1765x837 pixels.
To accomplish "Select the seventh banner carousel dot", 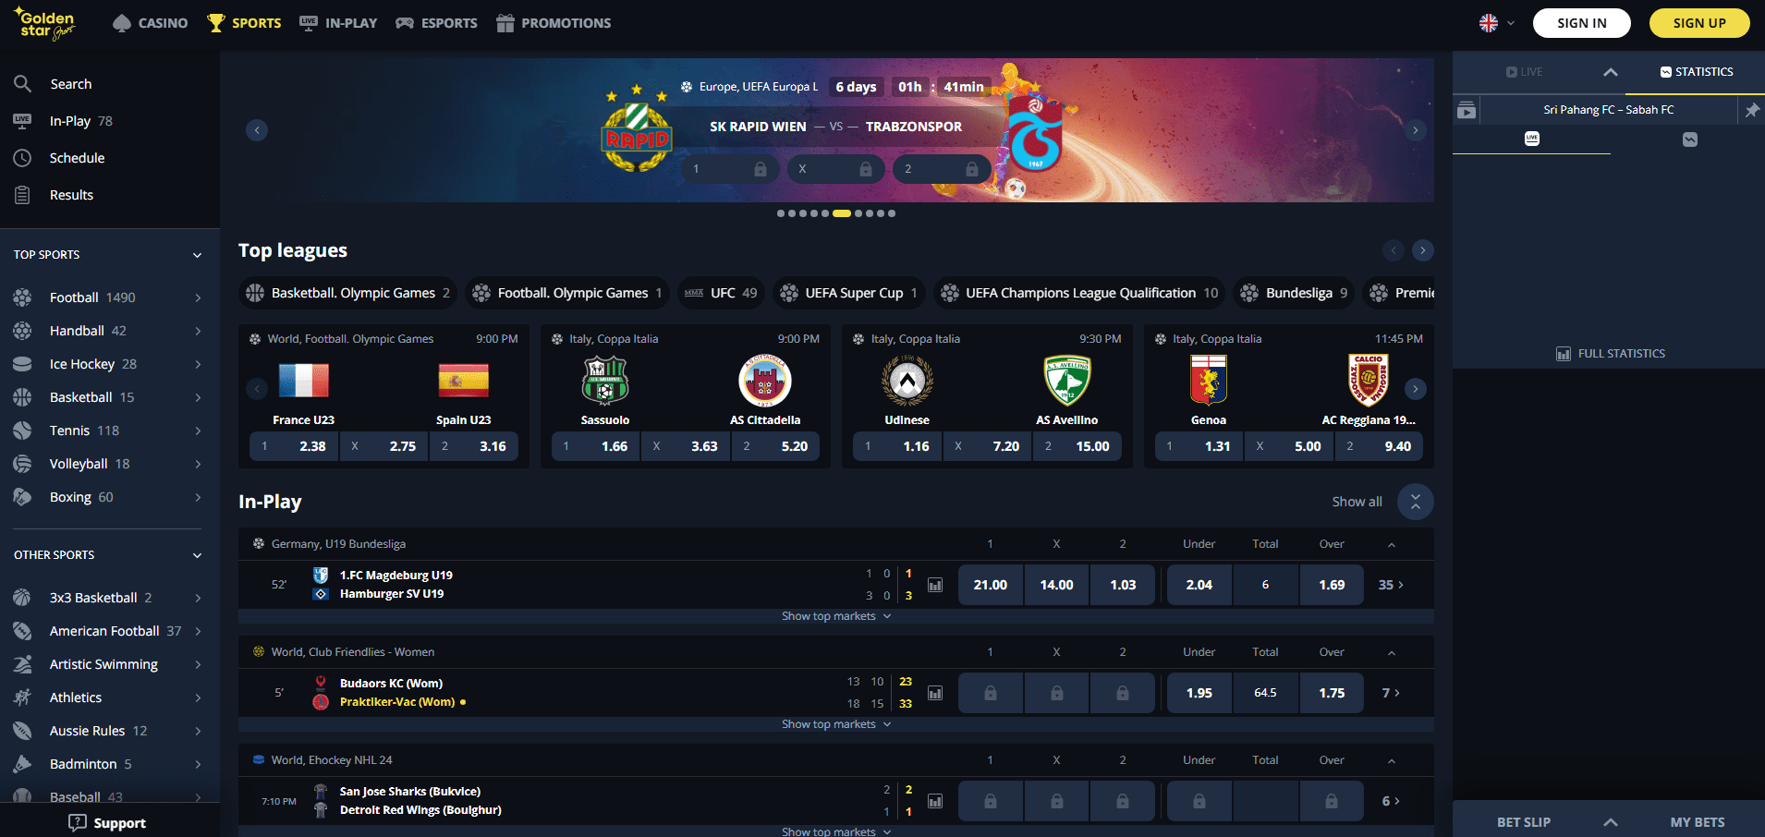I will (858, 213).
